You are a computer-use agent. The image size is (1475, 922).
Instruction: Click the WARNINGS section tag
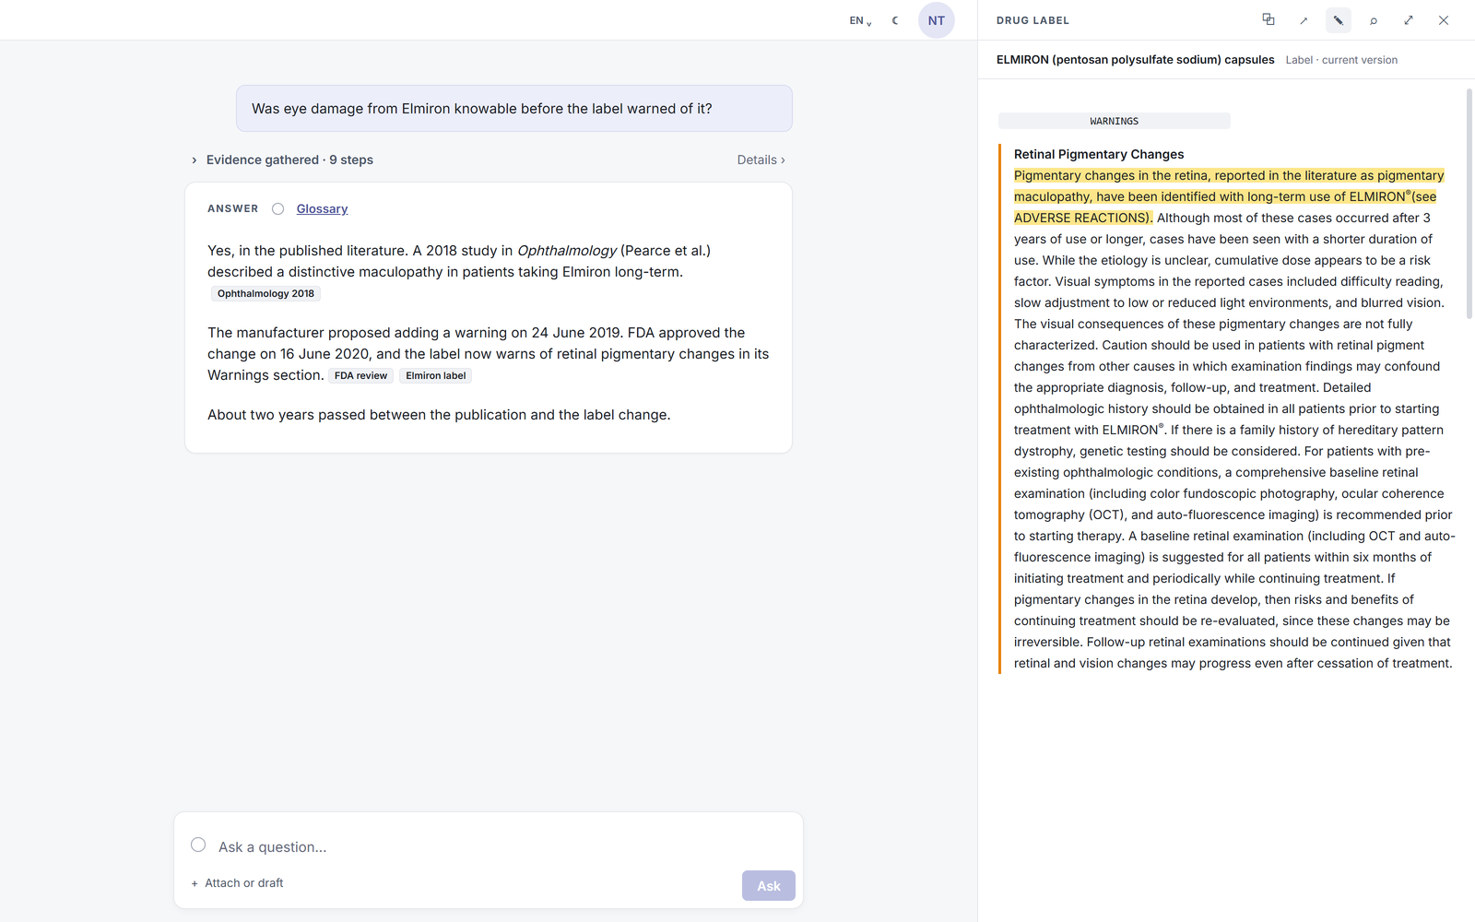(1115, 121)
